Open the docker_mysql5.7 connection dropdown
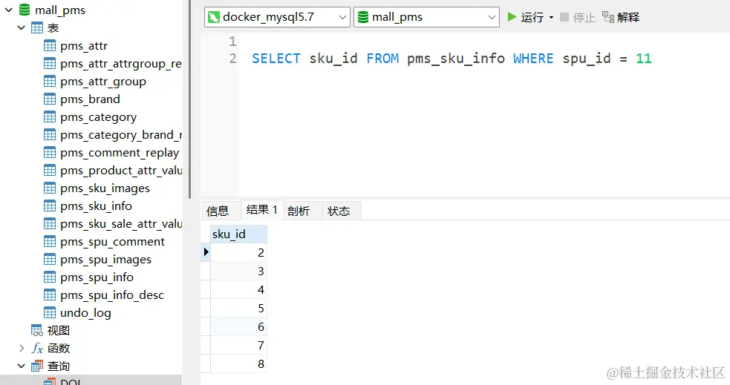 coord(342,17)
